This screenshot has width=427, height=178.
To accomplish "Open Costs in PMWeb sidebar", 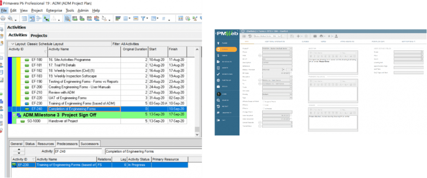I will (x=225, y=56).
